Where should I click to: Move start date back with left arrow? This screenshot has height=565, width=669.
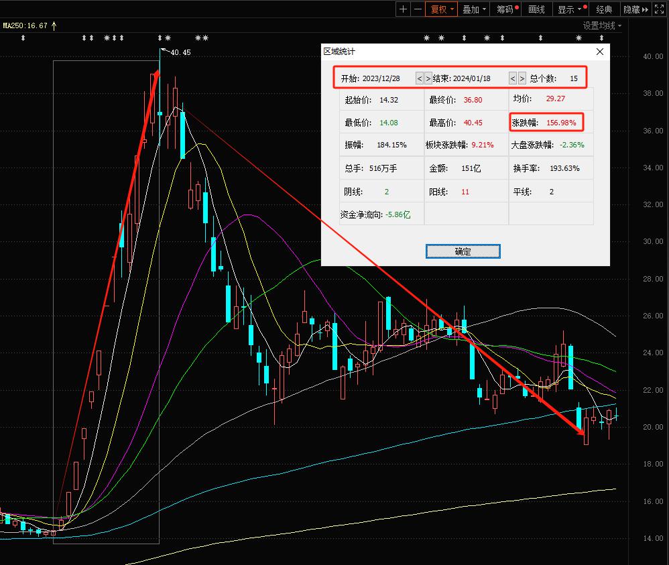click(x=420, y=78)
